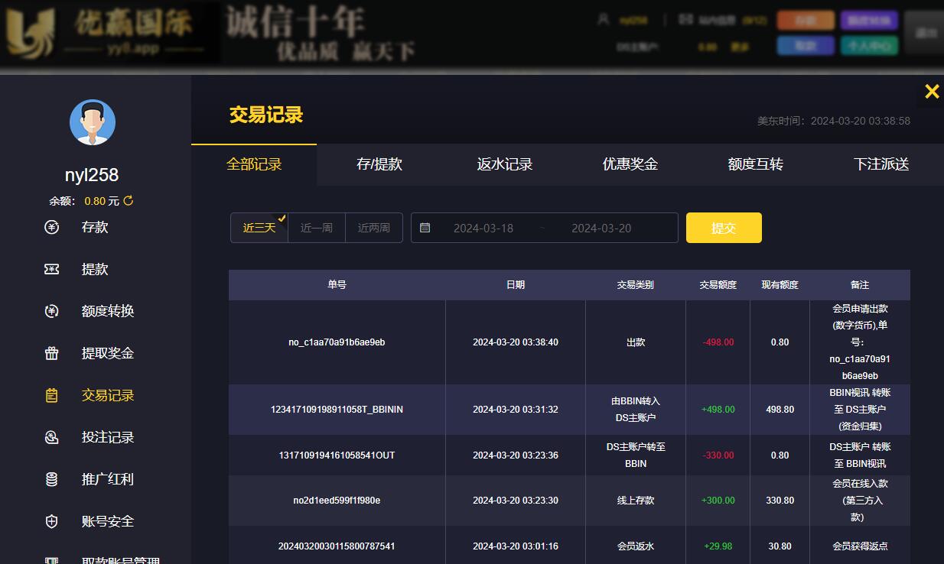The image size is (944, 564).
Task: Click order number 2024032003011580​0787541
Action: pos(337,546)
